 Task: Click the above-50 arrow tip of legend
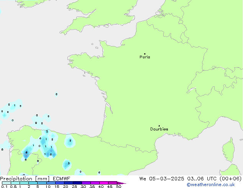121,183
